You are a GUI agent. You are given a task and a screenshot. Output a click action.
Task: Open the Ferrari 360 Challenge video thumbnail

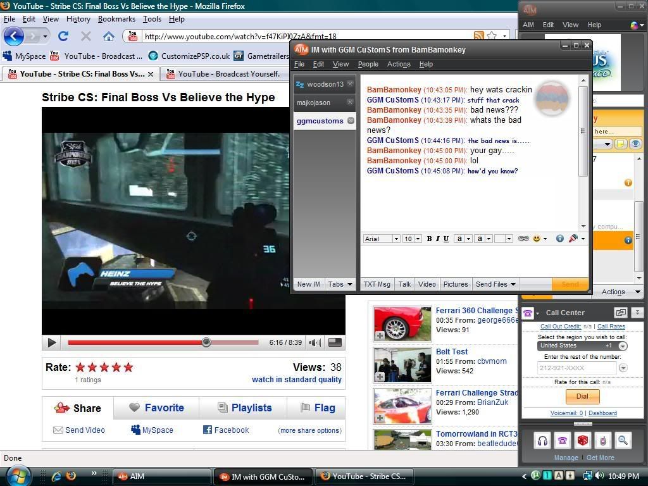[402, 323]
